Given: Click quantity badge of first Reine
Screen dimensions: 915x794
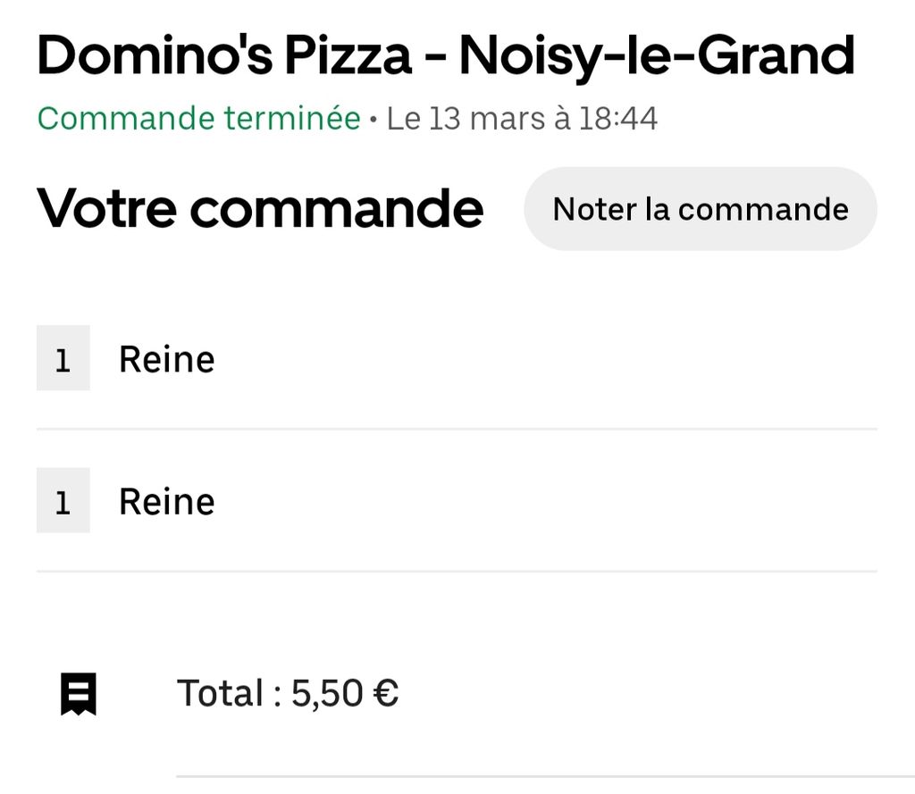Looking at the screenshot, I should (x=63, y=357).
